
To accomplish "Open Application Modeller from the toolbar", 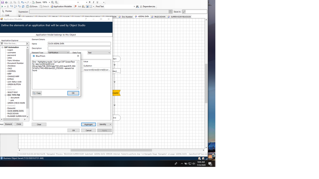I will 61,6.
